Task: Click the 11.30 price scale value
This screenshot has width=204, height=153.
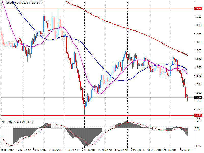Action: (x=198, y=110)
